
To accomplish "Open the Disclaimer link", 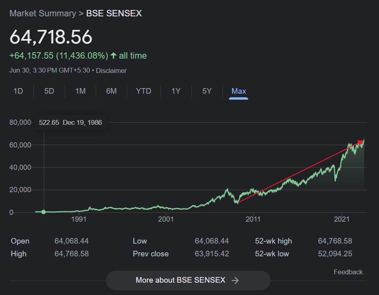I will [x=111, y=71].
